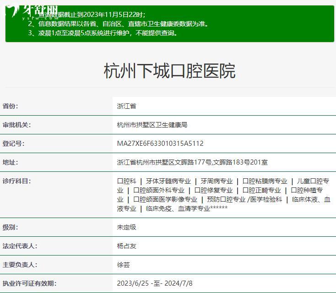Click 口腔正畸专业 in the department list
336x293 pixels.
262,190
